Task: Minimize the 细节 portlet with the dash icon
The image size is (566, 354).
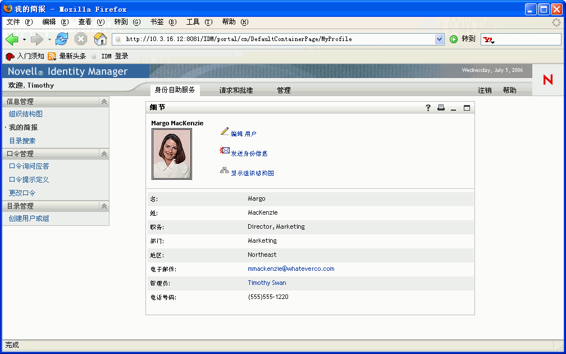Action: pyautogui.click(x=453, y=108)
